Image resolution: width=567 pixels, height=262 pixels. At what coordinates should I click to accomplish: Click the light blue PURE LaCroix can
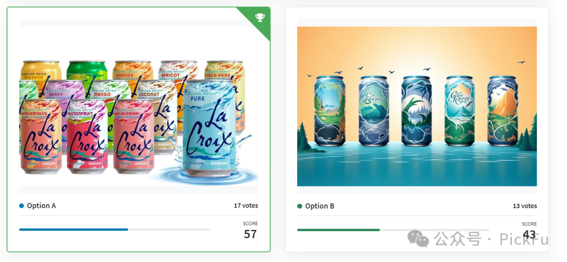point(209,128)
